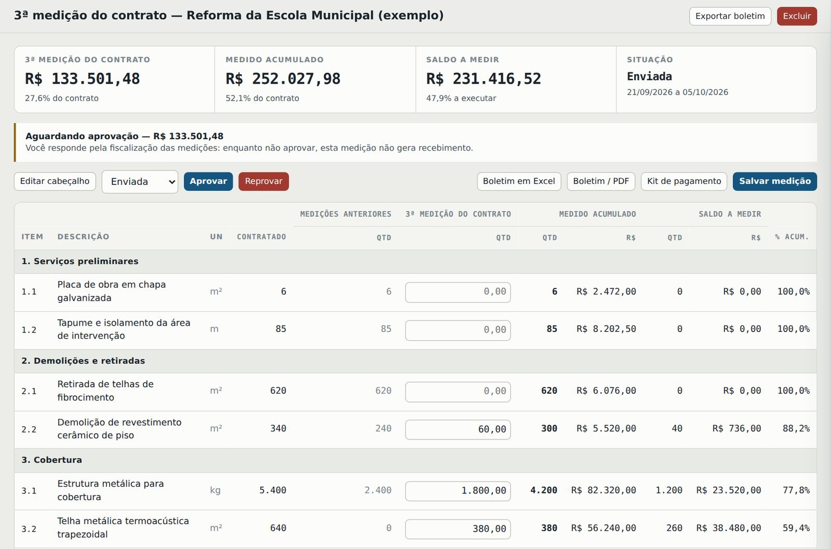831x549 pixels.
Task: Click 'Placa de obra em chapa galvanizada' description
Action: tap(112, 291)
